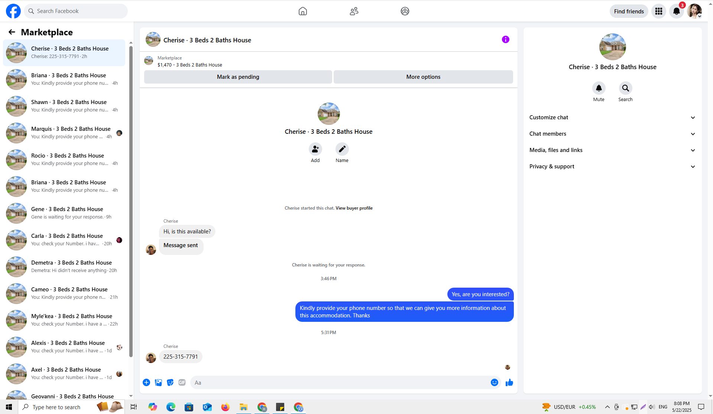The width and height of the screenshot is (713, 414).
Task: Open File Explorer from taskbar
Action: (x=244, y=407)
